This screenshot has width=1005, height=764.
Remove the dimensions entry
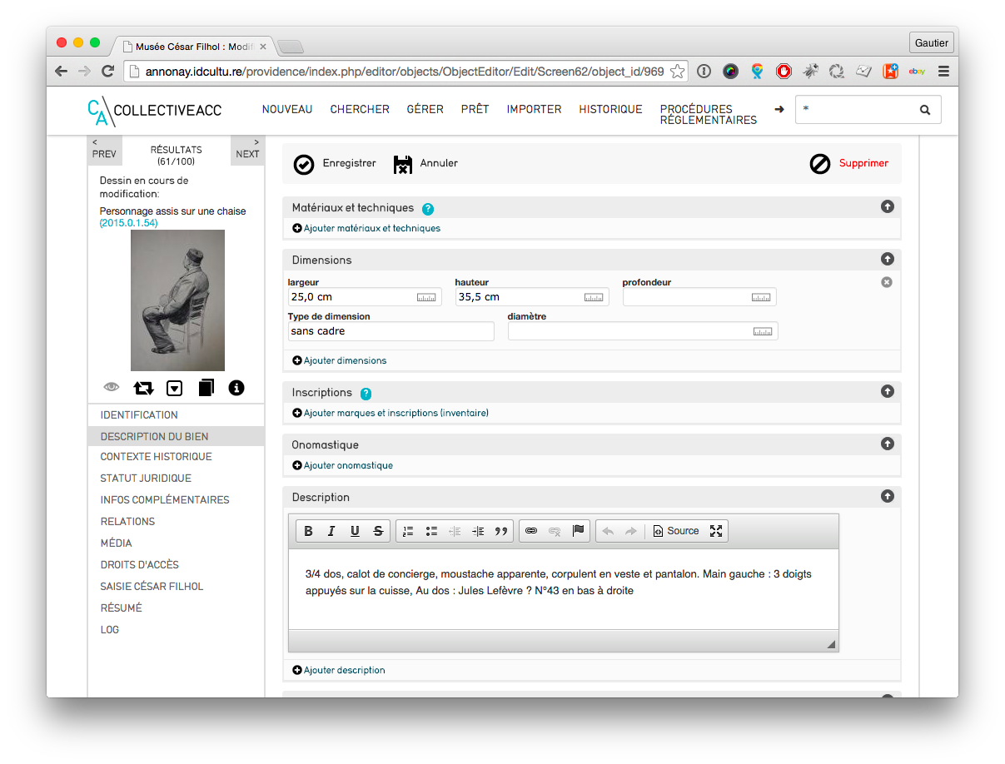[x=887, y=282]
